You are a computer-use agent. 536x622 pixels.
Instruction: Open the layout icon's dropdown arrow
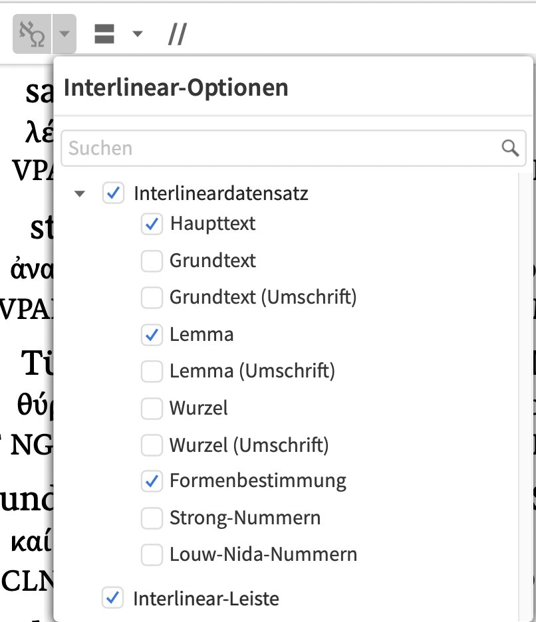[x=138, y=34]
